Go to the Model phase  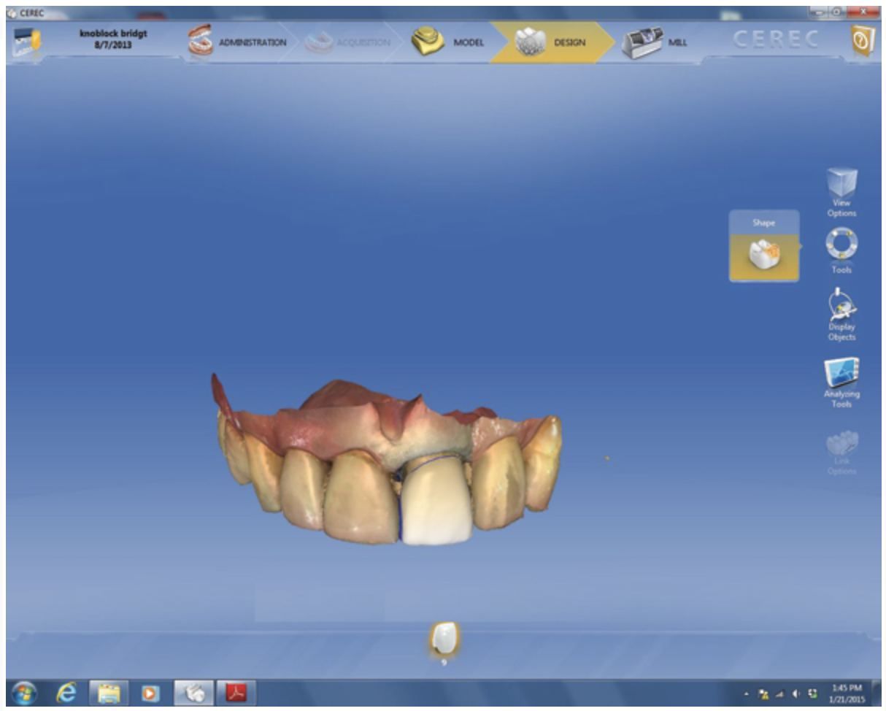point(447,42)
